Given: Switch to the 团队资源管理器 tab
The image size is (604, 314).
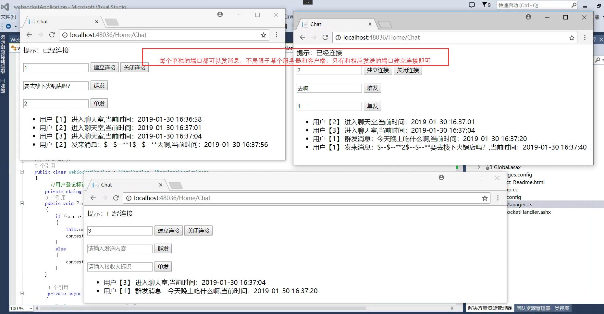Looking at the screenshot, I should point(533,308).
